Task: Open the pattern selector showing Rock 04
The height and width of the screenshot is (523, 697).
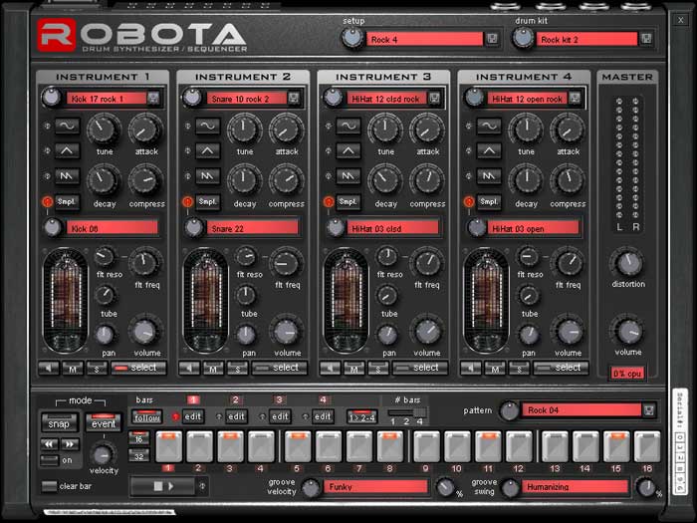Action: (581, 410)
